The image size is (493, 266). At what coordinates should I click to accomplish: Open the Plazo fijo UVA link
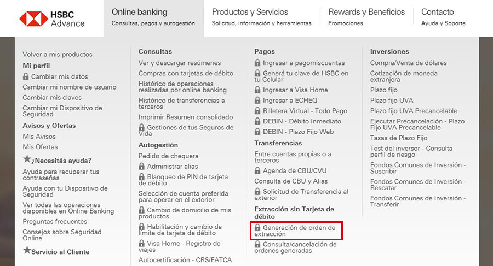(x=392, y=101)
